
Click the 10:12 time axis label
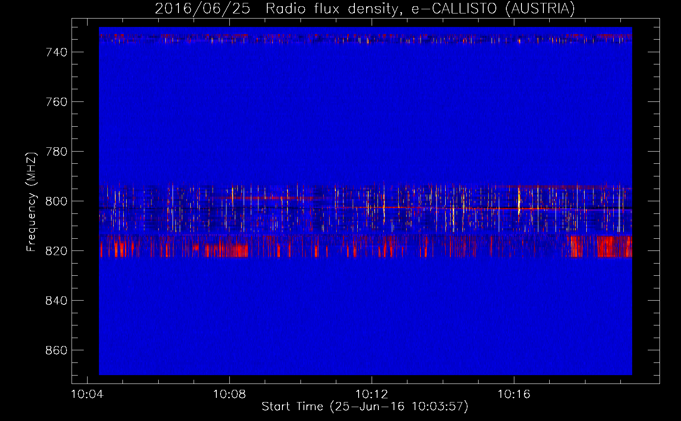372,394
